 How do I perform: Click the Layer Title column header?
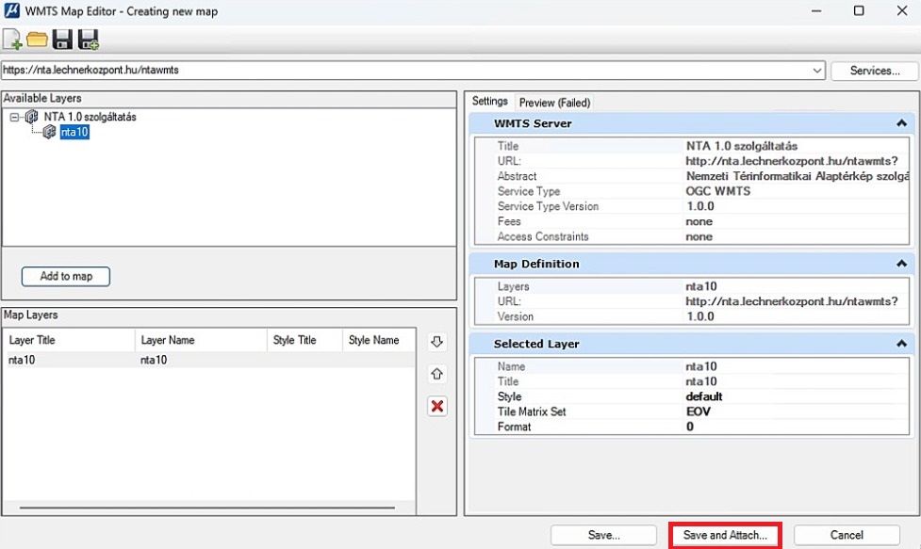(x=70, y=340)
